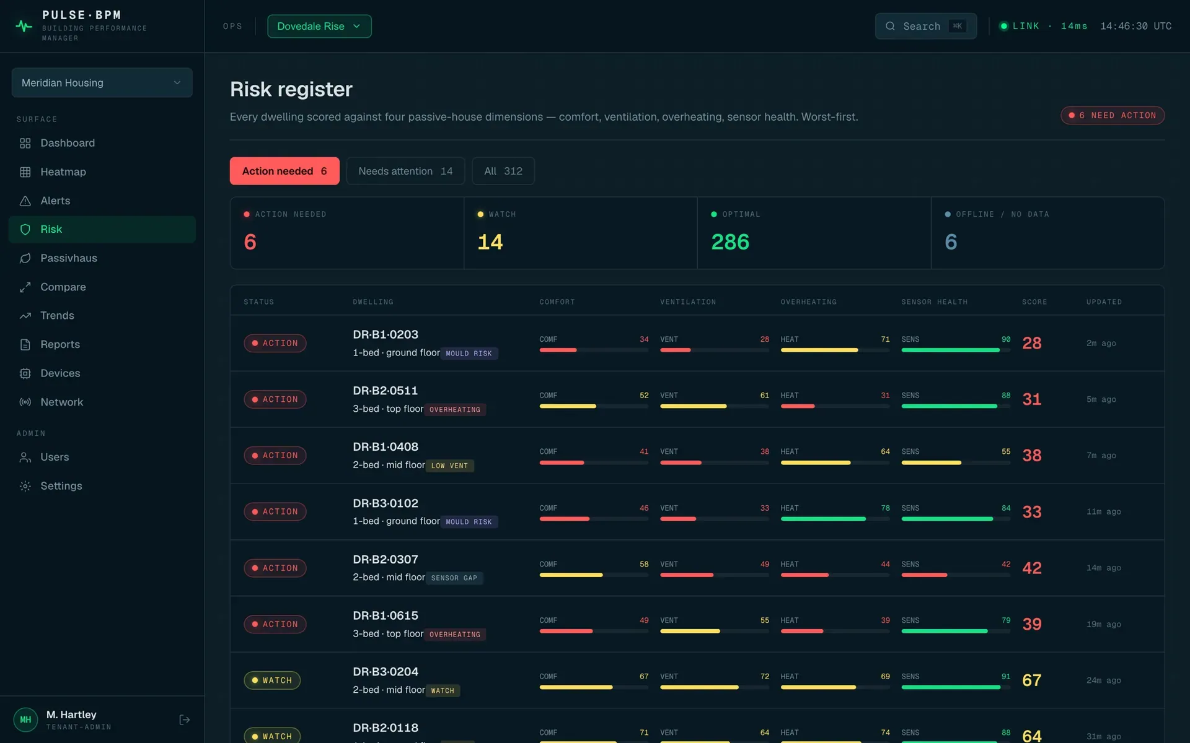The height and width of the screenshot is (743, 1190).
Task: Click the COMF progress bar for DR-B1-0203
Action: pyautogui.click(x=594, y=350)
